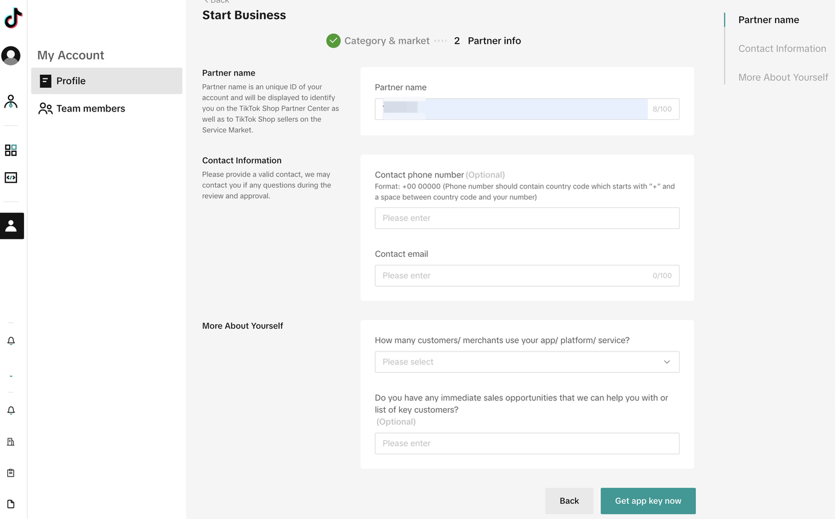
Task: Click the Back button at bottom
Action: [x=569, y=501]
